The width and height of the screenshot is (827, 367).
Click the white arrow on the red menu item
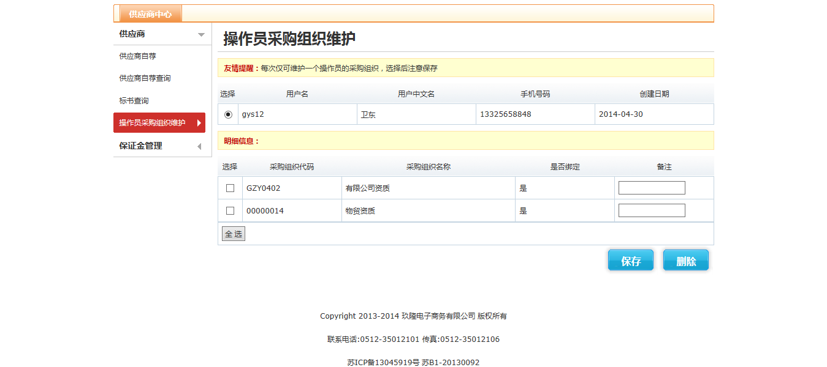(199, 123)
